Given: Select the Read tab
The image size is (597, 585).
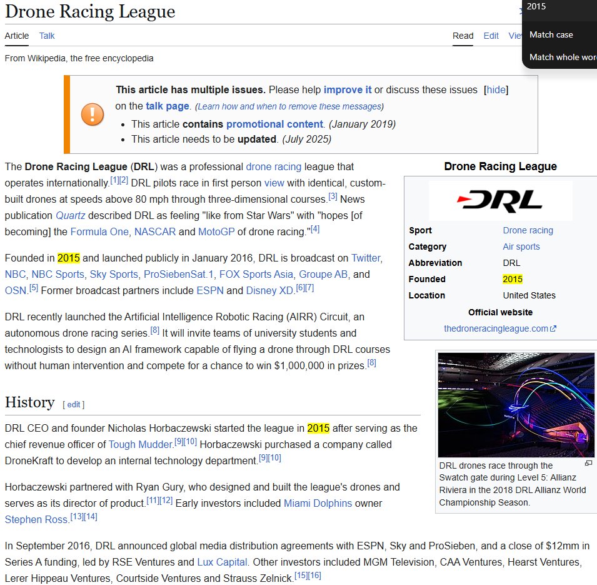Looking at the screenshot, I should 463,36.
